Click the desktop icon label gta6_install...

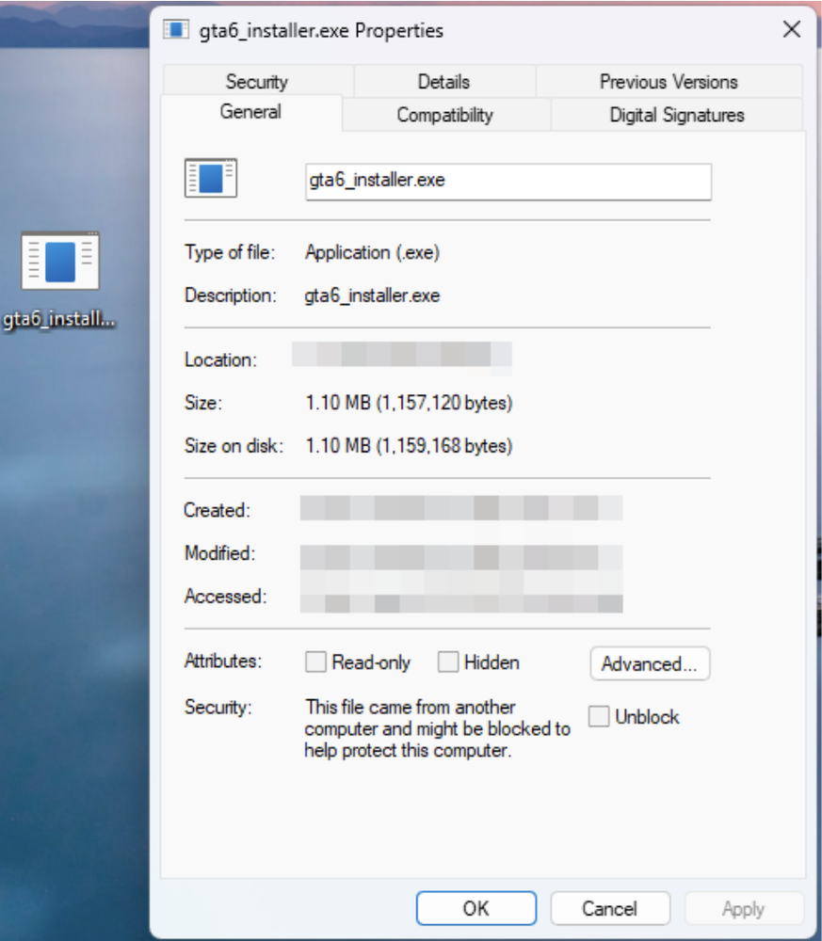(x=58, y=319)
